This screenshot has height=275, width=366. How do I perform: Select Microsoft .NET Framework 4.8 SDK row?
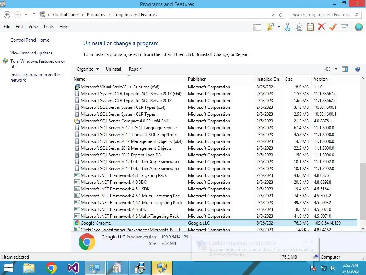[x=215, y=182]
